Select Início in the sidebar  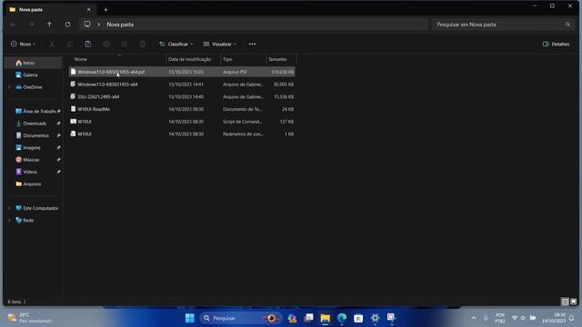pos(33,63)
